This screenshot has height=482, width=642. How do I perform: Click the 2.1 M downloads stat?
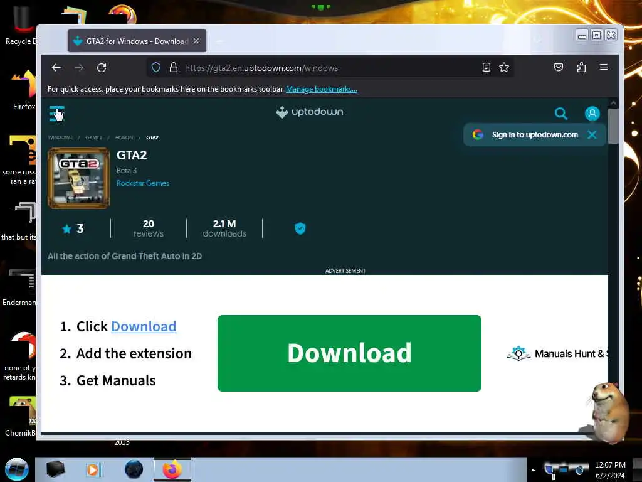pos(224,228)
